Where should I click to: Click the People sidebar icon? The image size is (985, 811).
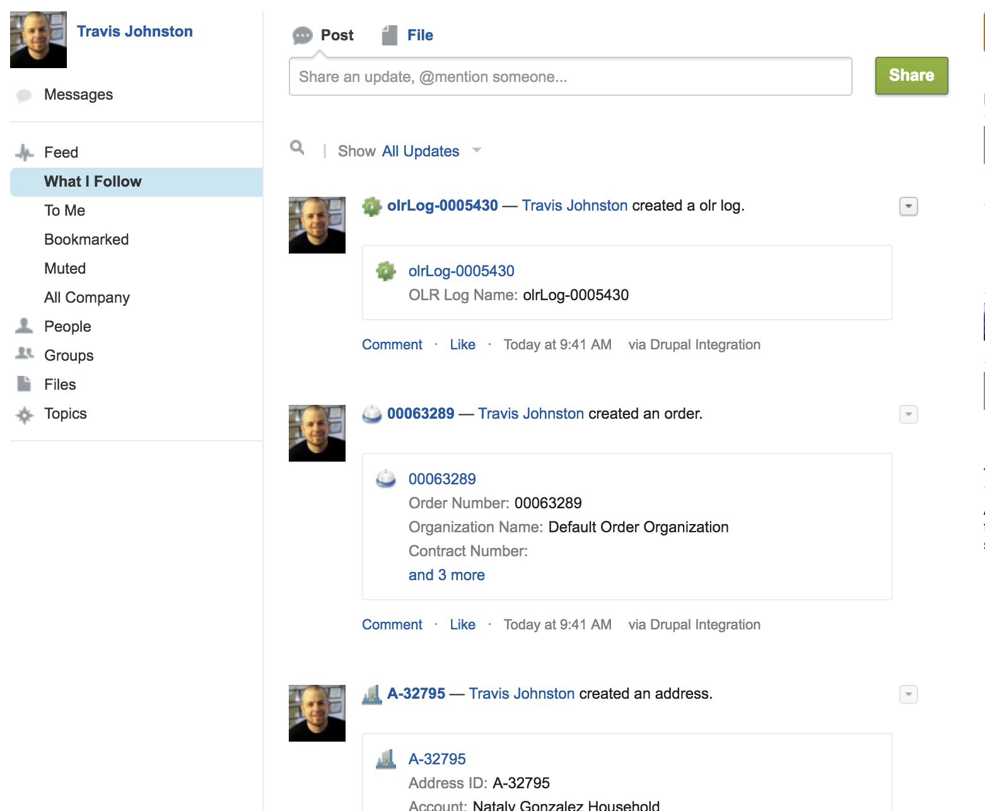coord(24,325)
